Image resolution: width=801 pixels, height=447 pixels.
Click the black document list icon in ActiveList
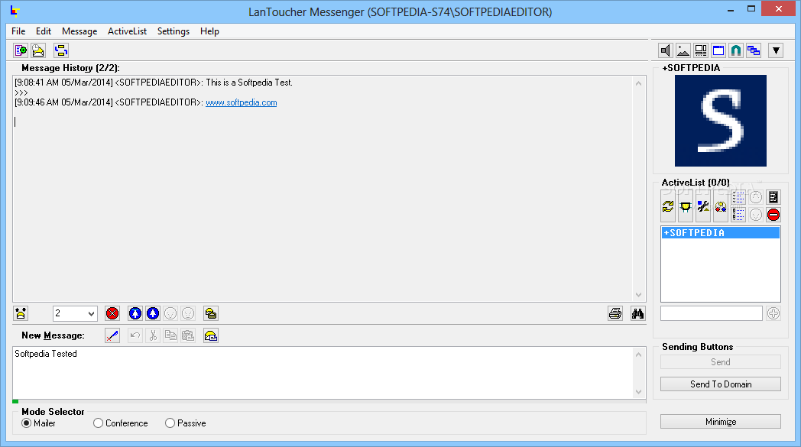click(x=773, y=197)
